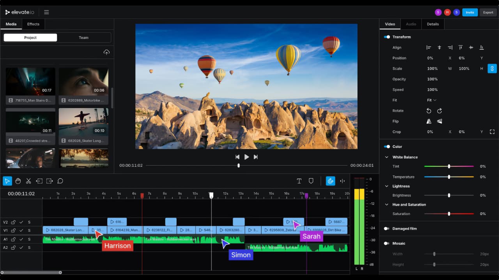Image resolution: width=499 pixels, height=280 pixels.
Task: Click the Export button
Action: click(x=488, y=12)
